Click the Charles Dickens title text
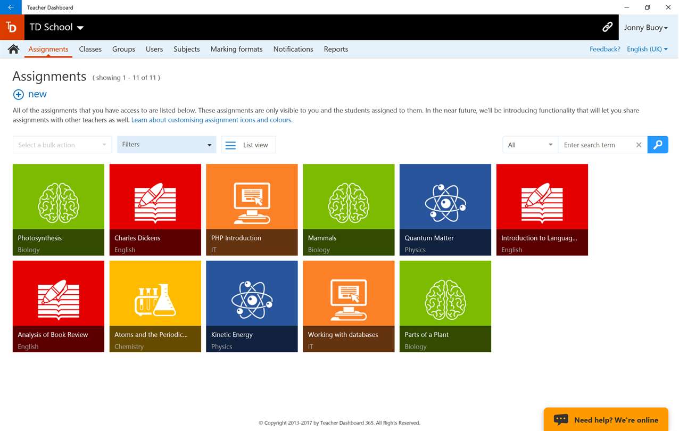 pos(137,238)
